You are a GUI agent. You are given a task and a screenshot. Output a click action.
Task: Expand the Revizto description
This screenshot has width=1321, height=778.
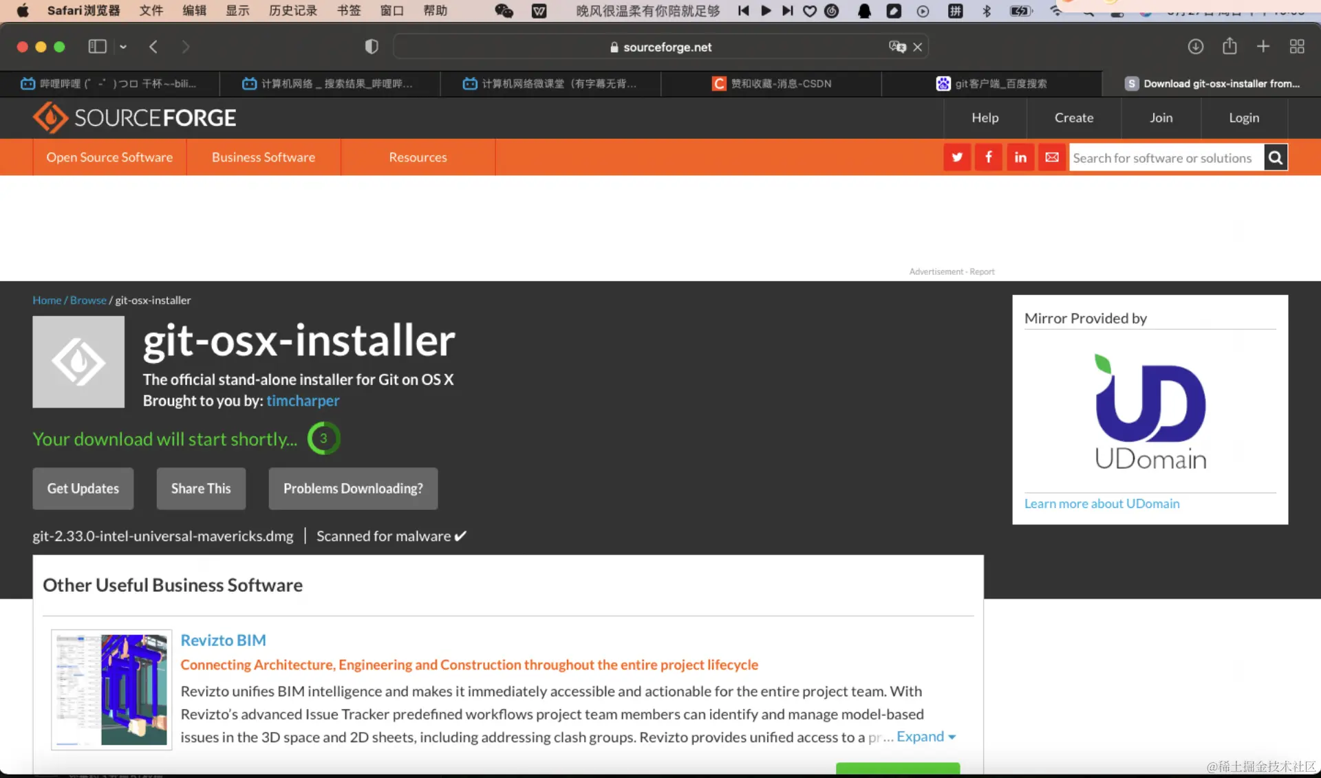[x=926, y=737]
